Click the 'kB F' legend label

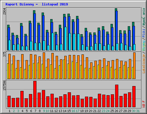144,104
